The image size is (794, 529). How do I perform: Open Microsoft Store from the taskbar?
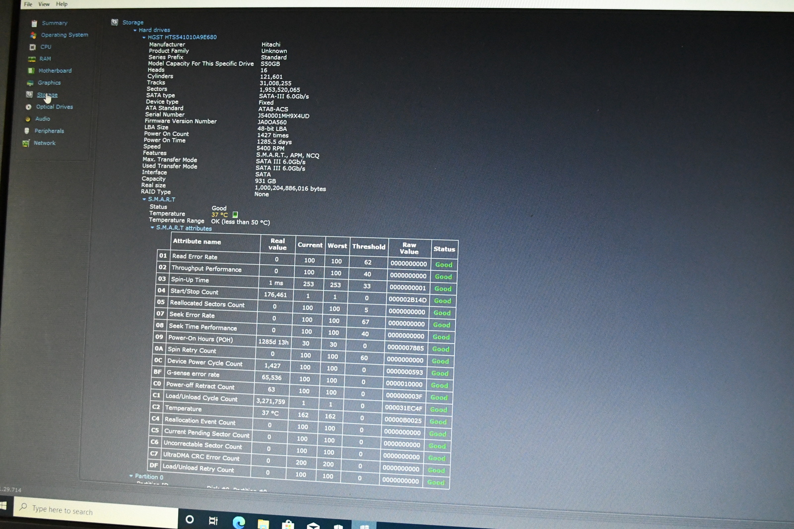[x=288, y=525]
